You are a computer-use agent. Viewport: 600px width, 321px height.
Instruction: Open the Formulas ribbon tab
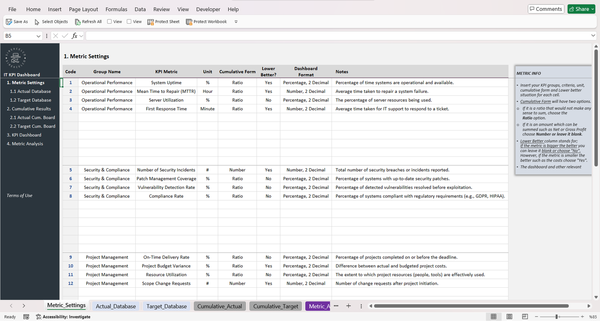click(x=116, y=9)
